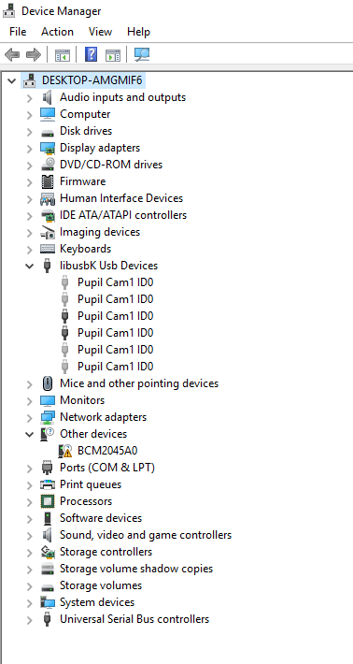Click the Ports (COM & LPT) icon
The width and height of the screenshot is (353, 664).
tap(47, 468)
